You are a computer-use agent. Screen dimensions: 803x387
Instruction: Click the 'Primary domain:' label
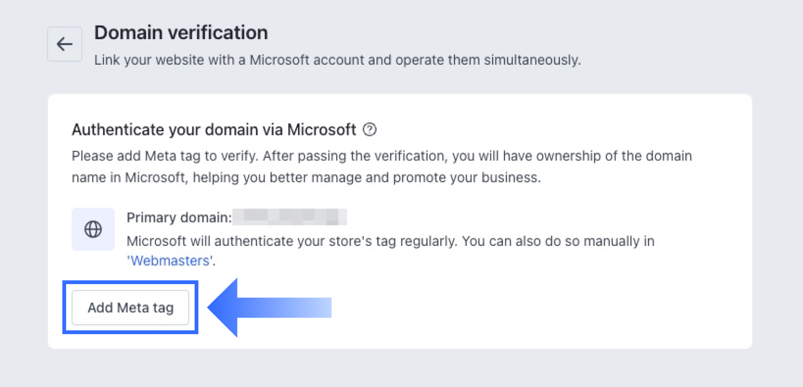point(179,217)
